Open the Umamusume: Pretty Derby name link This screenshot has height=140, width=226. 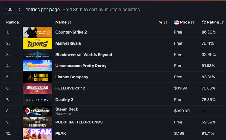[x=81, y=66]
